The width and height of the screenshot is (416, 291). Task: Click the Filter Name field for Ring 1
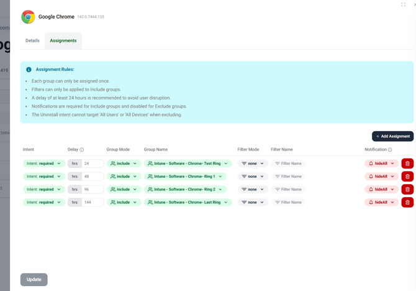(288, 177)
